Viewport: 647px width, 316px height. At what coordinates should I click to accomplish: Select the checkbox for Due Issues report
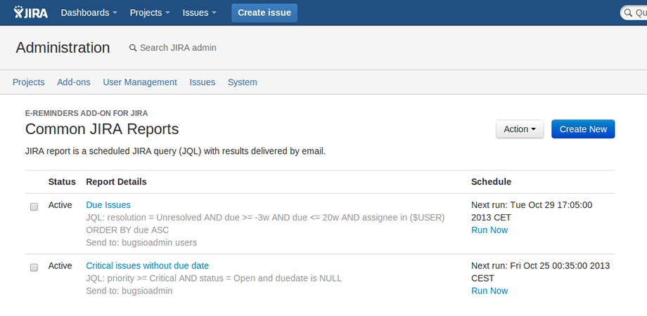pos(34,207)
